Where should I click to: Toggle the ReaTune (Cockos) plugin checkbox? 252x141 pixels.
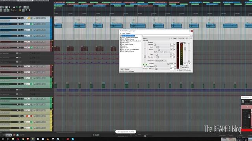coord(121,51)
